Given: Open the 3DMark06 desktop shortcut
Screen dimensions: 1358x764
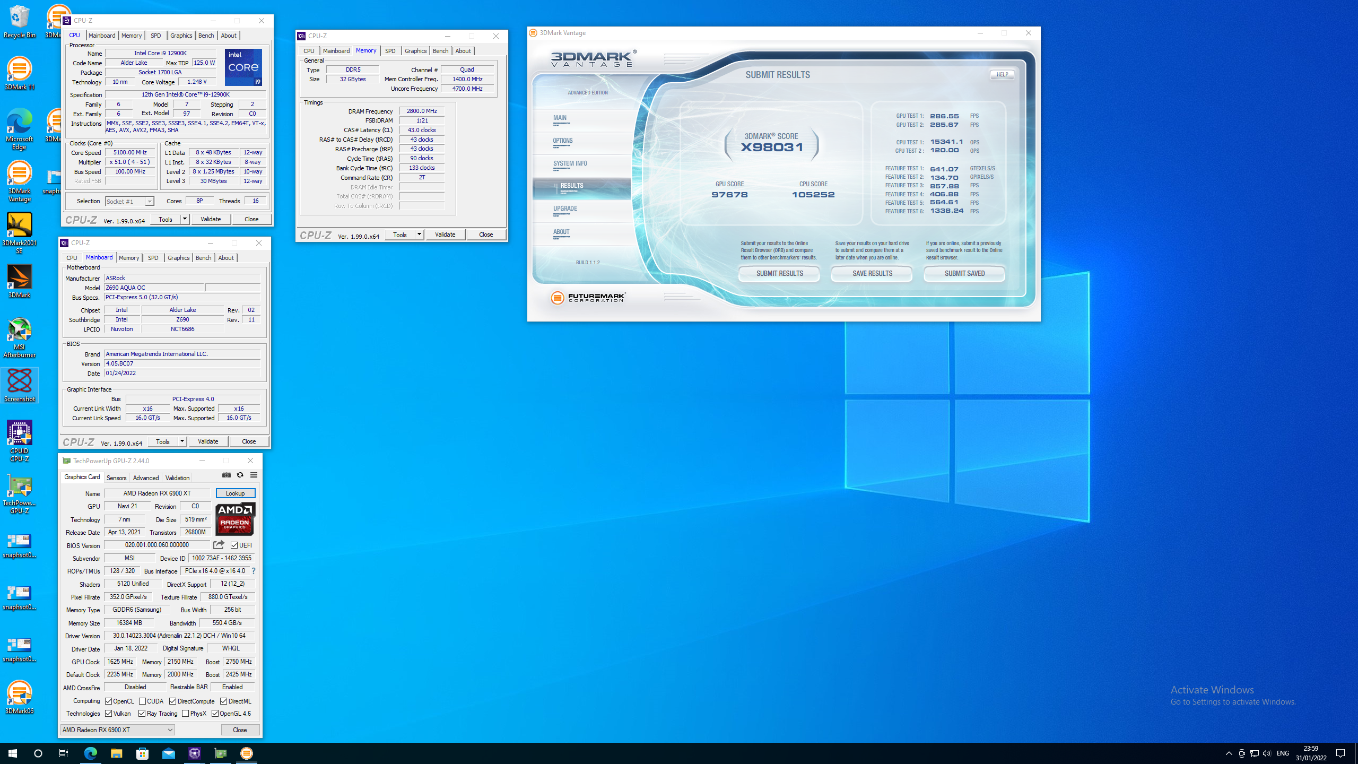Looking at the screenshot, I should coord(19,697).
